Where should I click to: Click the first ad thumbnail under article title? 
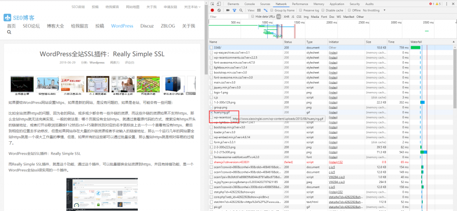click(x=22, y=85)
